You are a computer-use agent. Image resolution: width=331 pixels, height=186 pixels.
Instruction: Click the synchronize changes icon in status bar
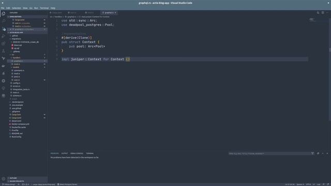coord(19,184)
